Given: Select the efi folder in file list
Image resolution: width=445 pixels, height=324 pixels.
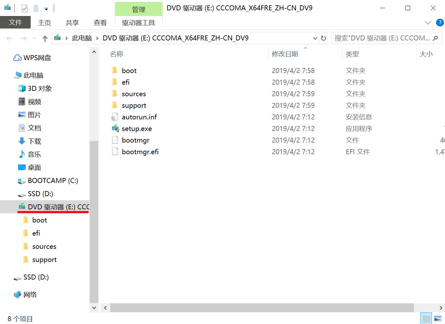Looking at the screenshot, I should coord(126,82).
